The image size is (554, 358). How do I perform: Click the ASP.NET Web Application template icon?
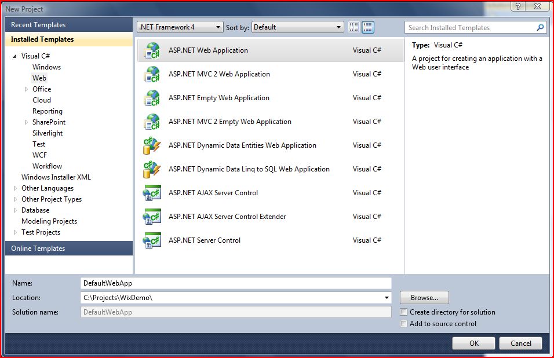[x=152, y=50]
